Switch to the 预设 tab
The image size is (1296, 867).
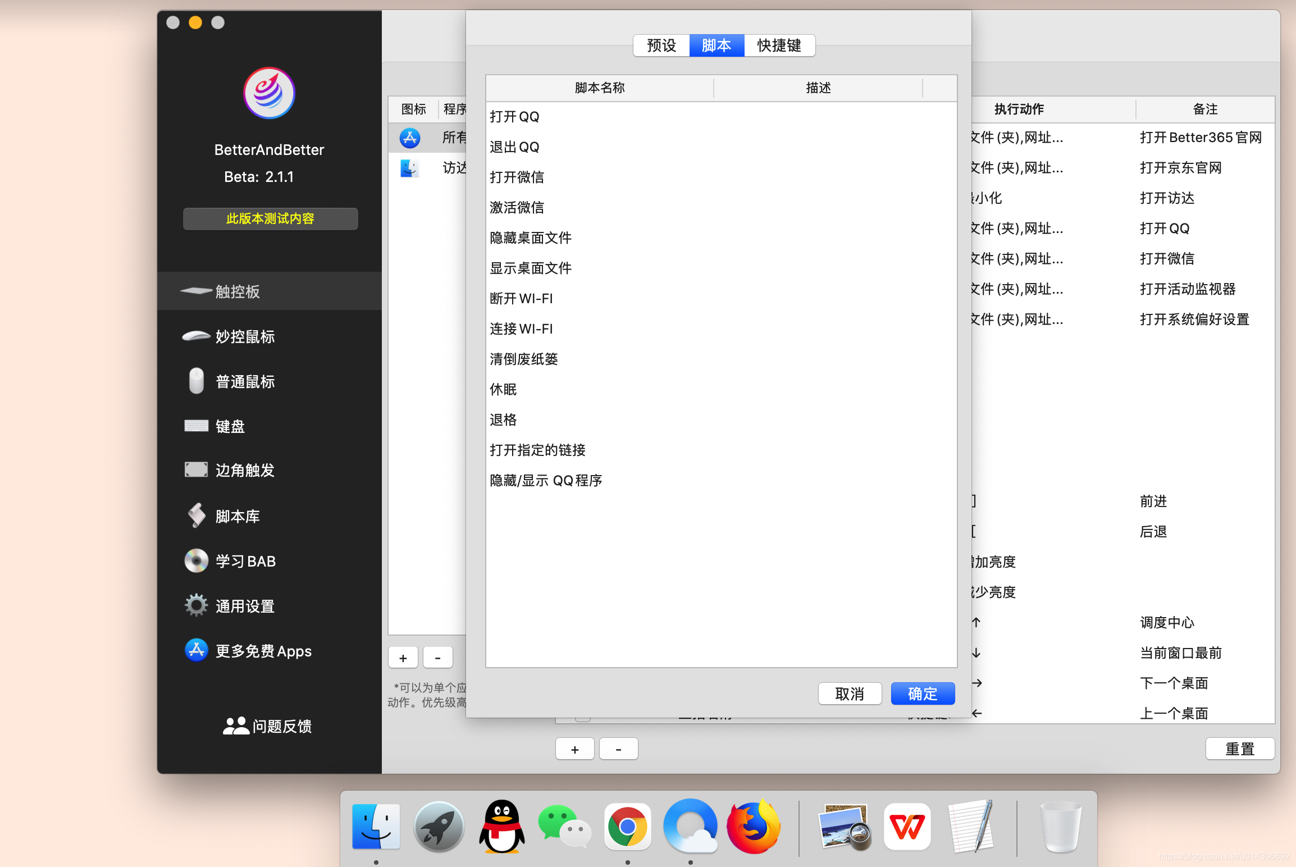pyautogui.click(x=661, y=45)
